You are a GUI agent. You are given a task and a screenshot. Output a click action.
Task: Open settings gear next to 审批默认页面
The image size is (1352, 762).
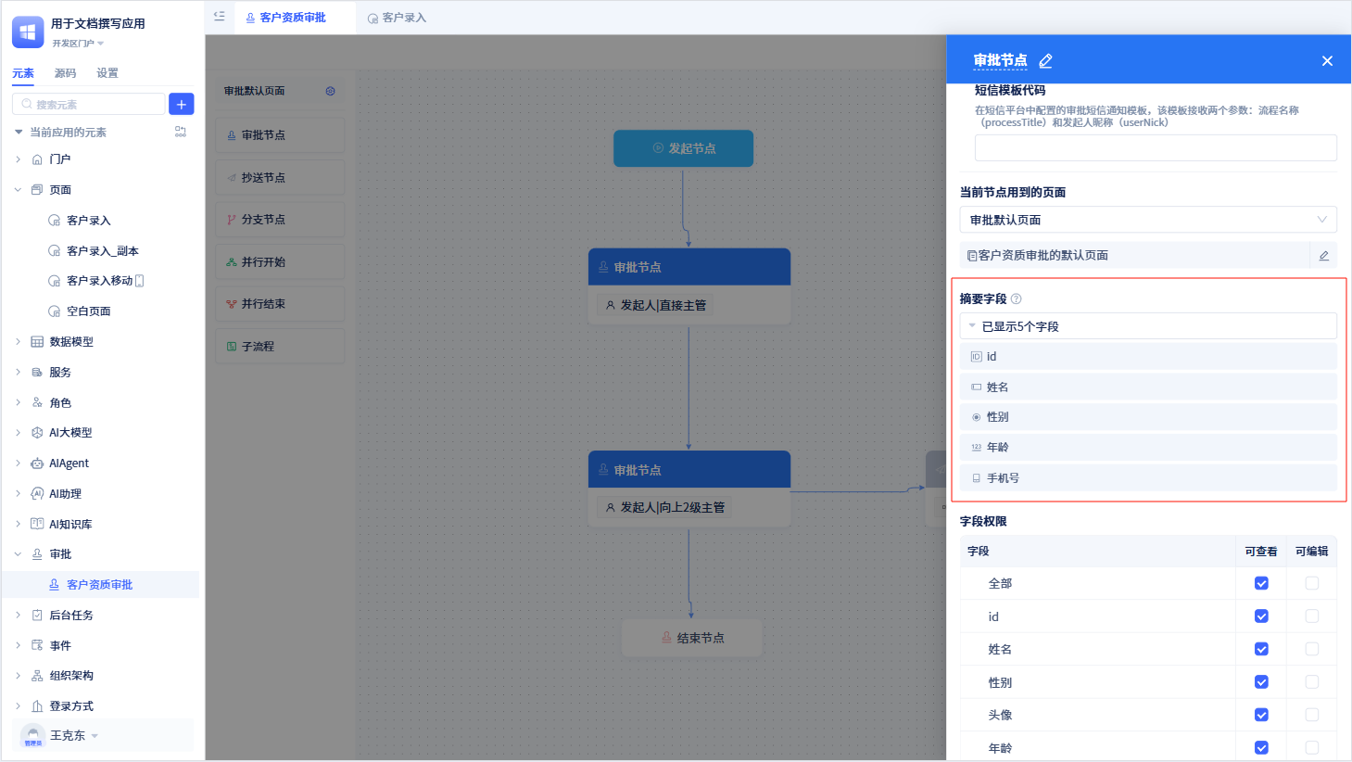330,91
